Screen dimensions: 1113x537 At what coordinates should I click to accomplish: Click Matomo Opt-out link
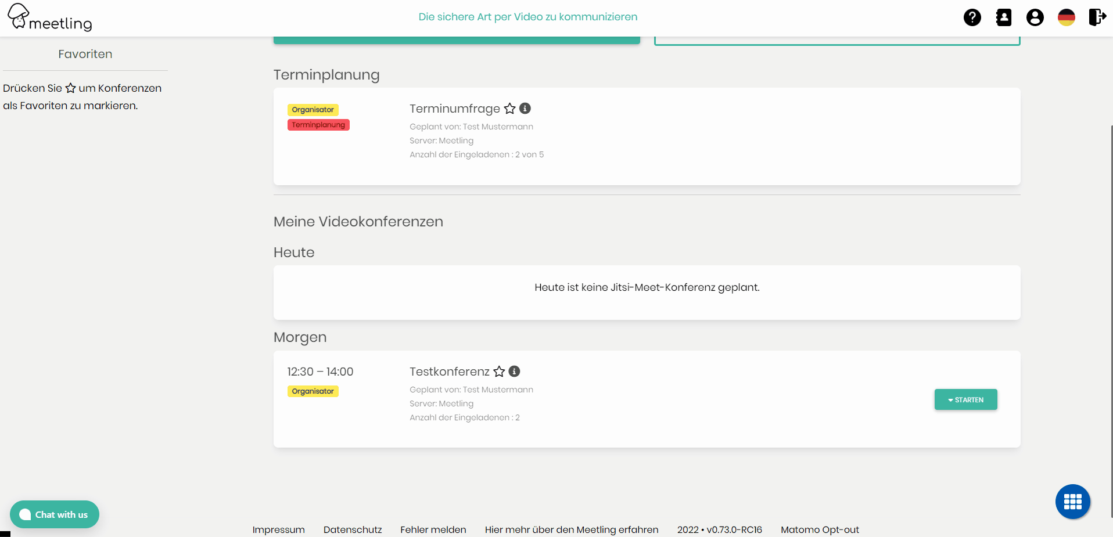point(819,529)
